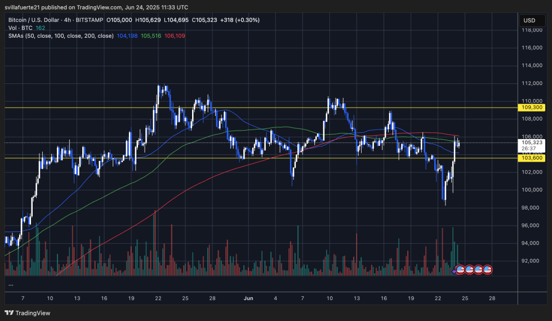Click the green SMA value 105,516
Screen dimensions: 552x321
coord(151,35)
